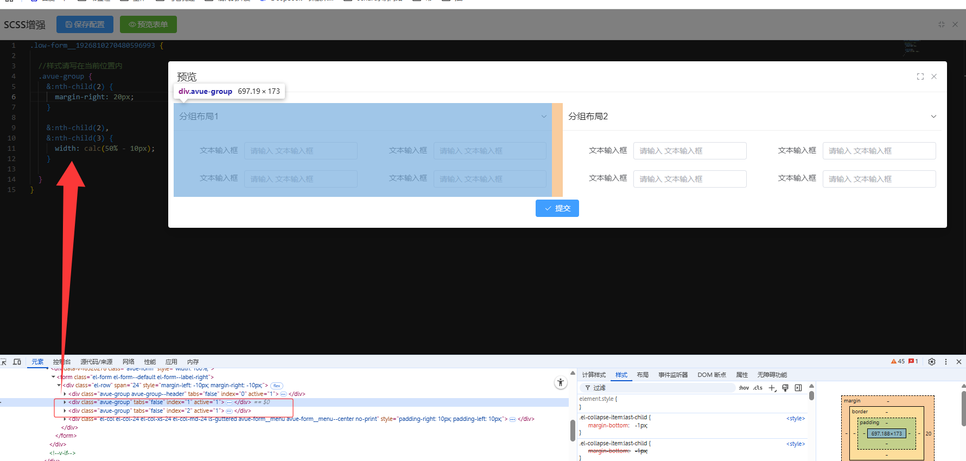Click the box model margin-right value 20
The width and height of the screenshot is (966, 461).
coord(929,433)
